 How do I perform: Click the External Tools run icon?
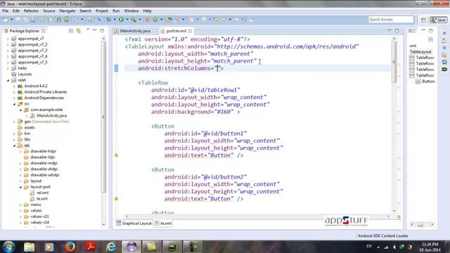pyautogui.click(x=134, y=20)
